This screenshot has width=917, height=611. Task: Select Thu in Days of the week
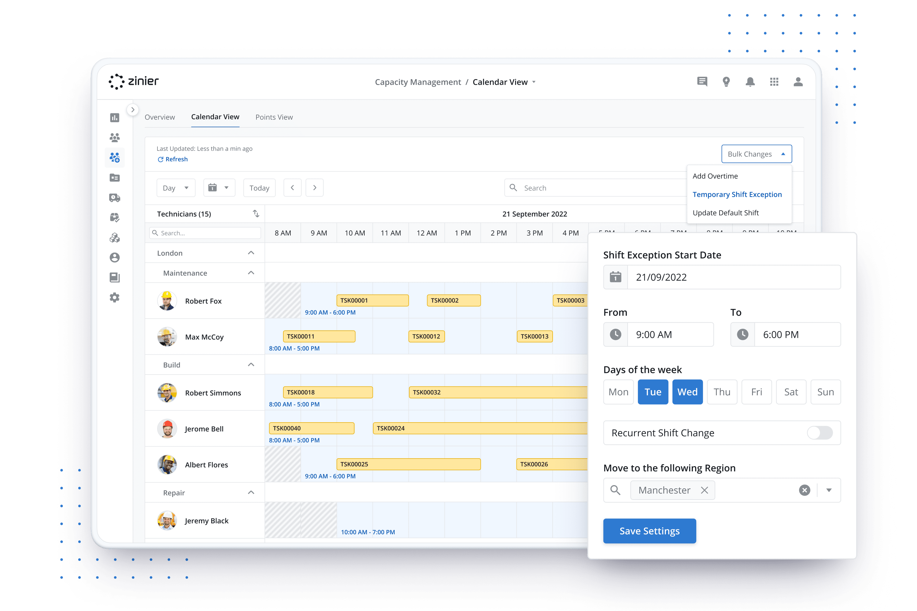(x=722, y=392)
